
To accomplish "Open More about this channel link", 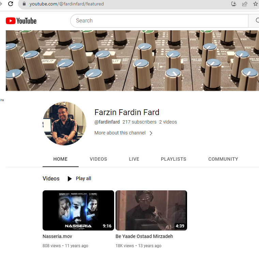I will (120, 133).
